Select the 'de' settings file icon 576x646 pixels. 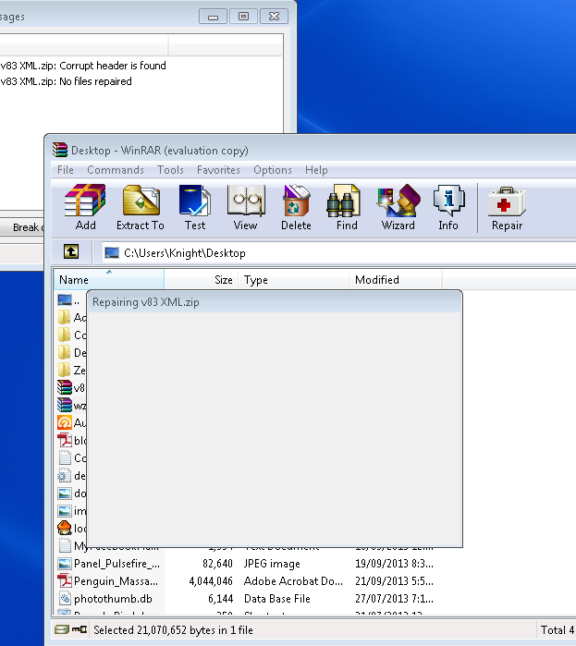[65, 475]
